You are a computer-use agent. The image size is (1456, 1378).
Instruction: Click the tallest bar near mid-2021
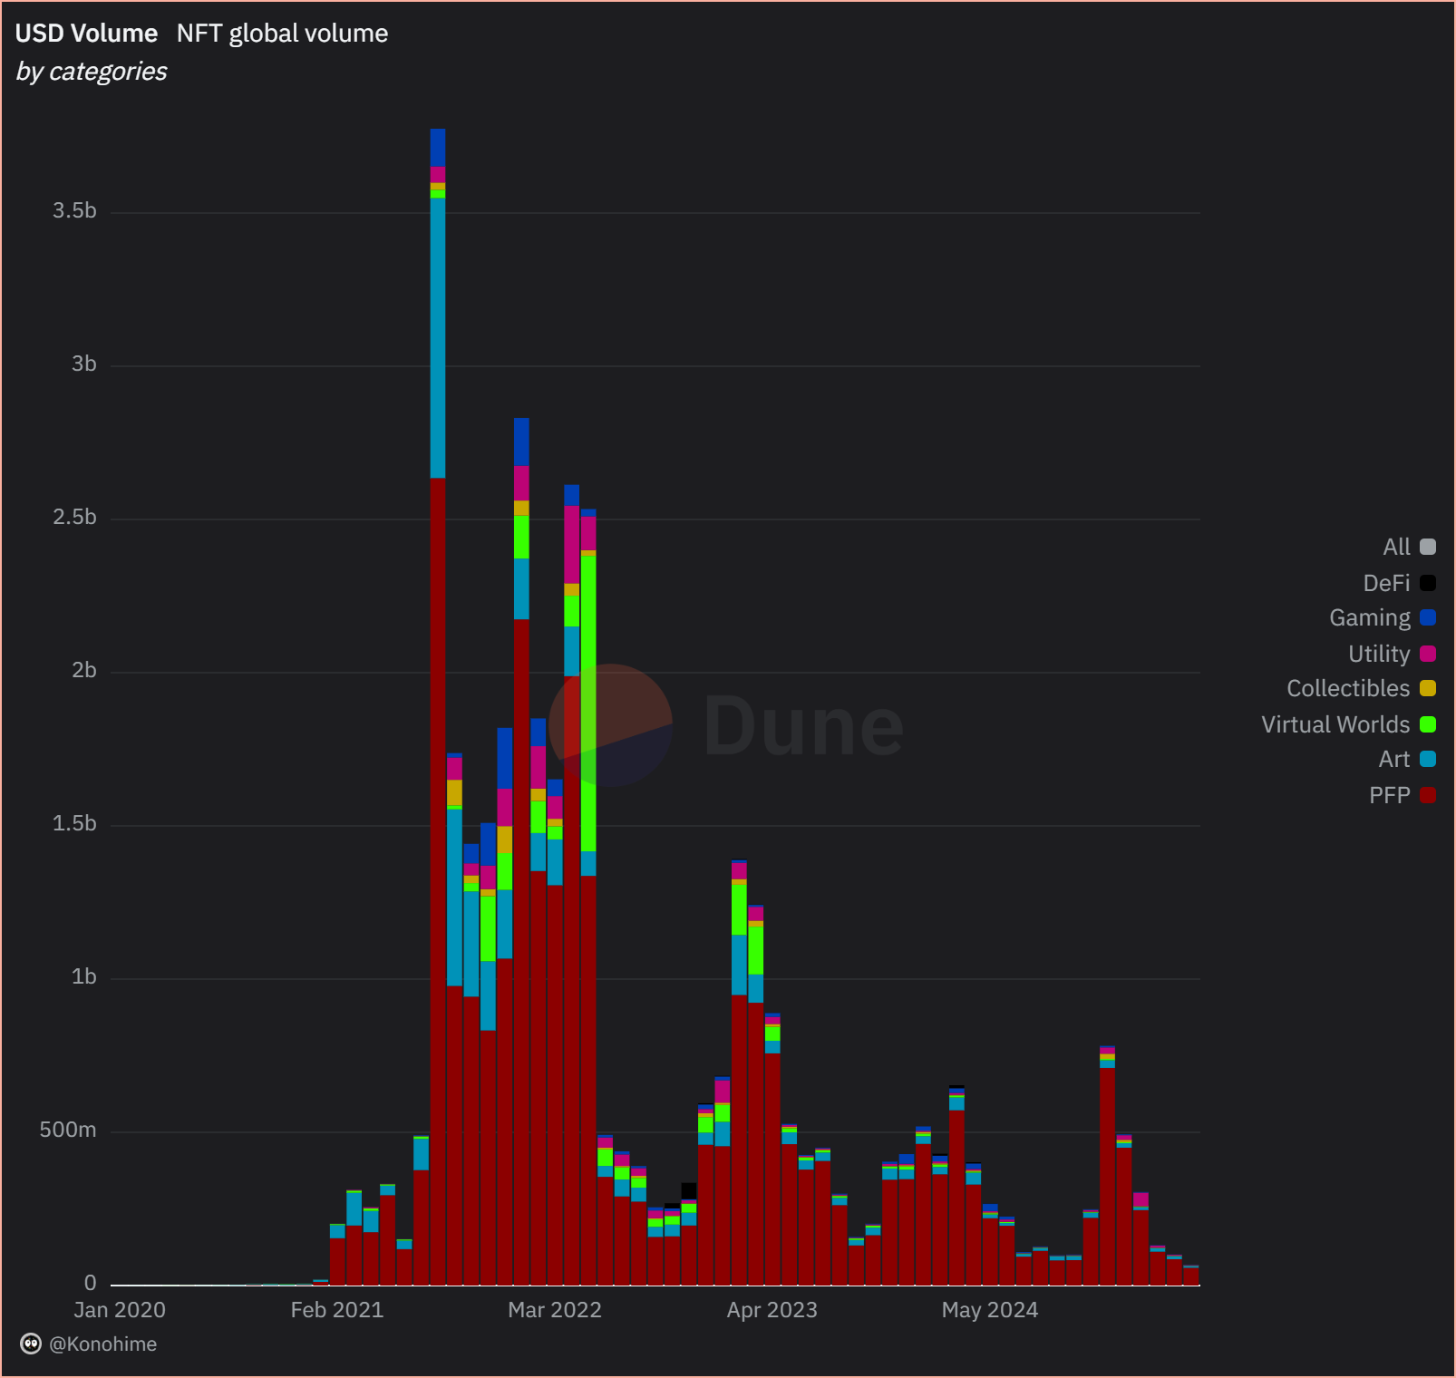click(x=437, y=635)
